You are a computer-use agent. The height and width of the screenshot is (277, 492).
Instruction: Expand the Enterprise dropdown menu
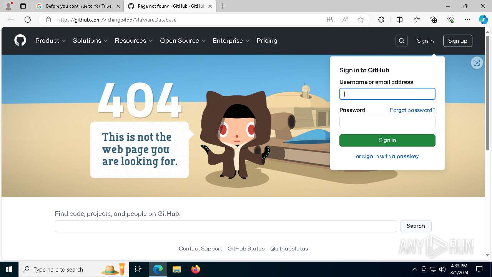pyautogui.click(x=231, y=40)
